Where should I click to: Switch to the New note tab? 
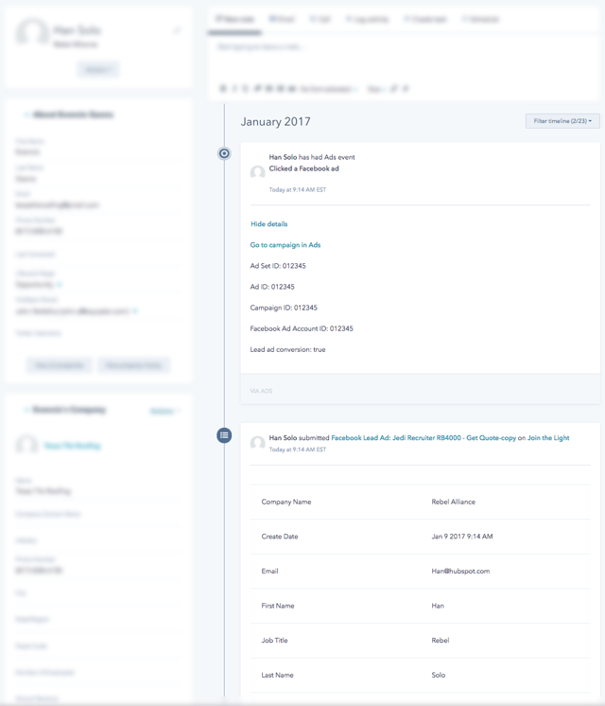coord(235,19)
